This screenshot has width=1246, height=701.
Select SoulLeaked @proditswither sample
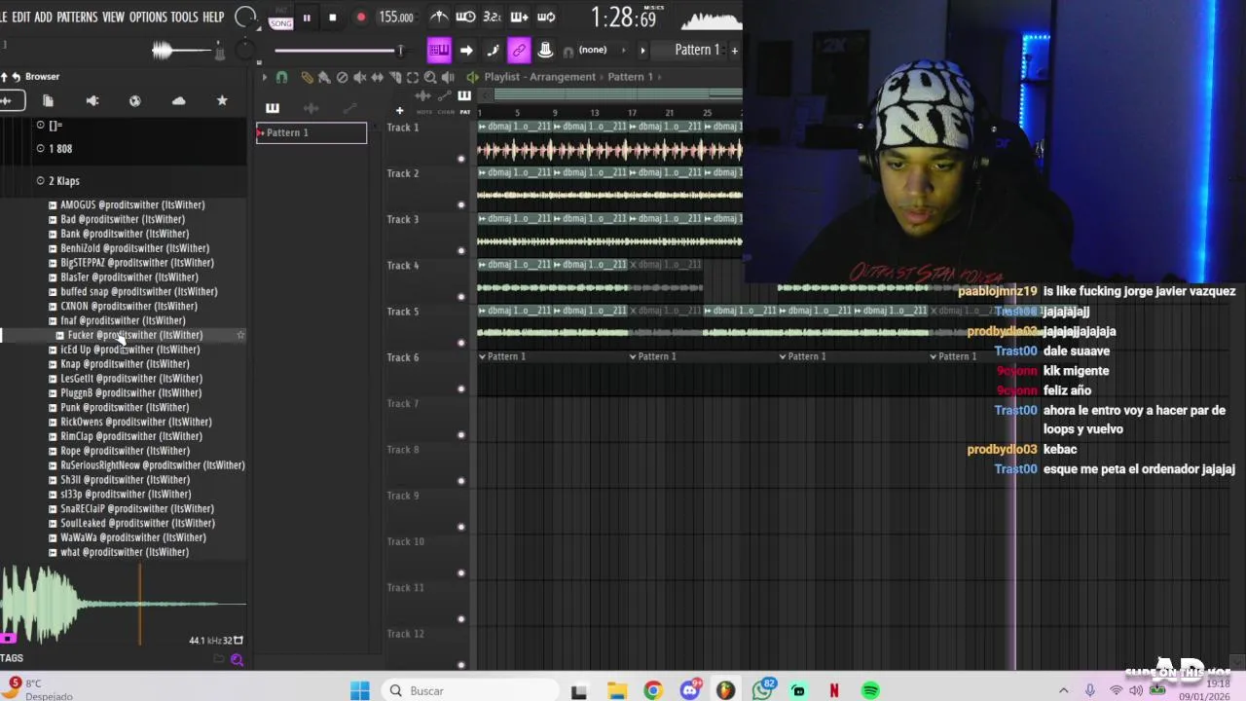pyautogui.click(x=137, y=524)
